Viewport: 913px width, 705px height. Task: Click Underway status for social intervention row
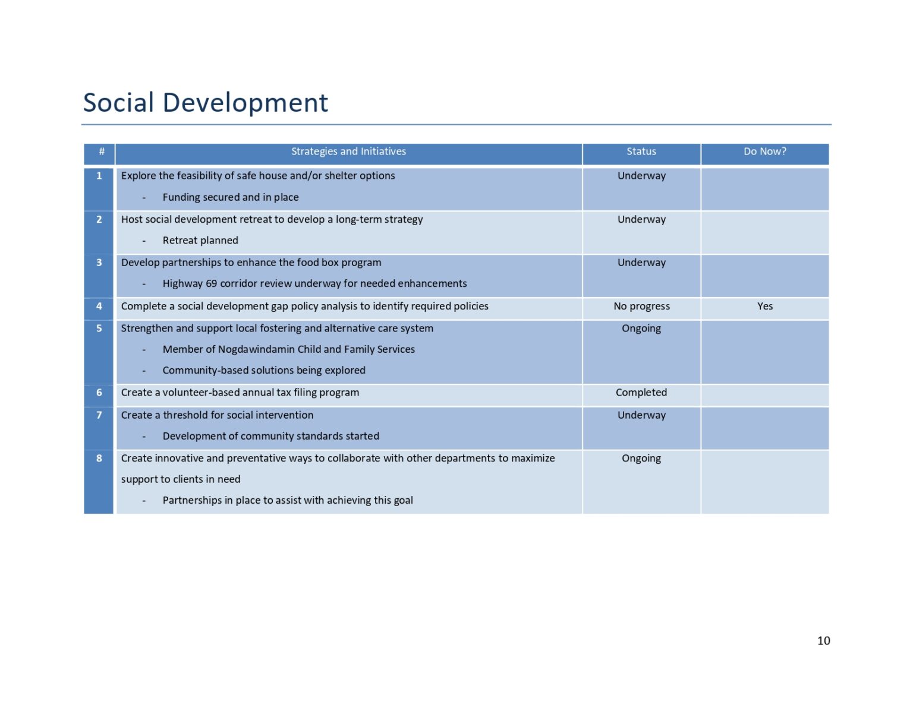pyautogui.click(x=641, y=415)
